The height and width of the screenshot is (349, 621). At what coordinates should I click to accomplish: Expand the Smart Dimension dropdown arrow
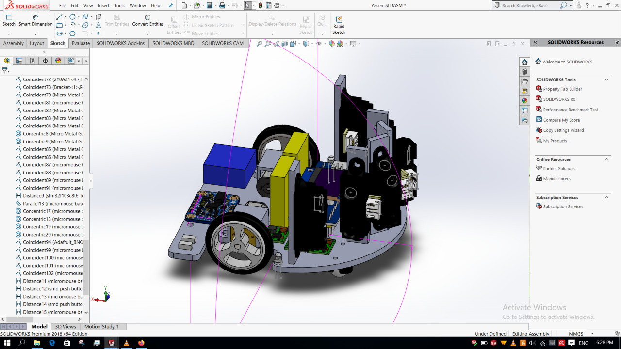pos(35,34)
